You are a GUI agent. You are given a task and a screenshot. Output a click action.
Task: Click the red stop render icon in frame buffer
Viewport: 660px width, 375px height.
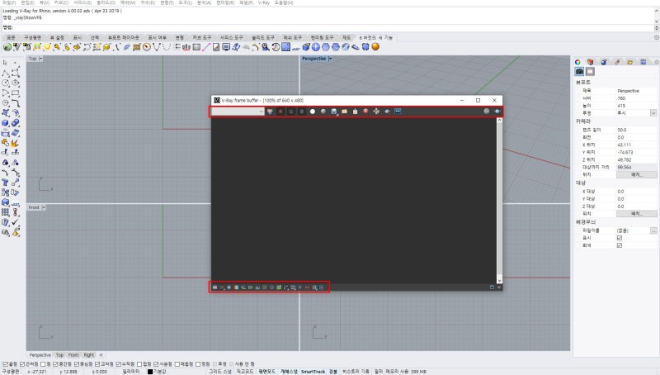365,112
